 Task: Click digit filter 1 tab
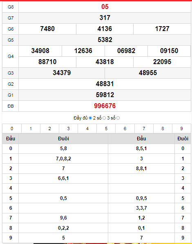click(31, 129)
